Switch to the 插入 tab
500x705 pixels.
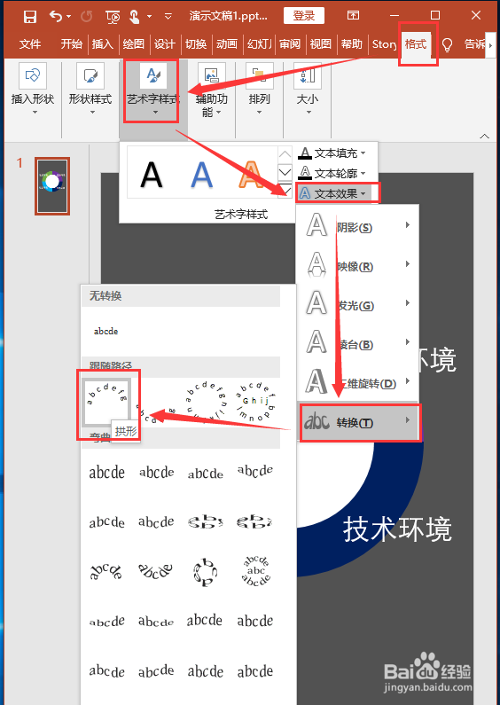coord(103,43)
